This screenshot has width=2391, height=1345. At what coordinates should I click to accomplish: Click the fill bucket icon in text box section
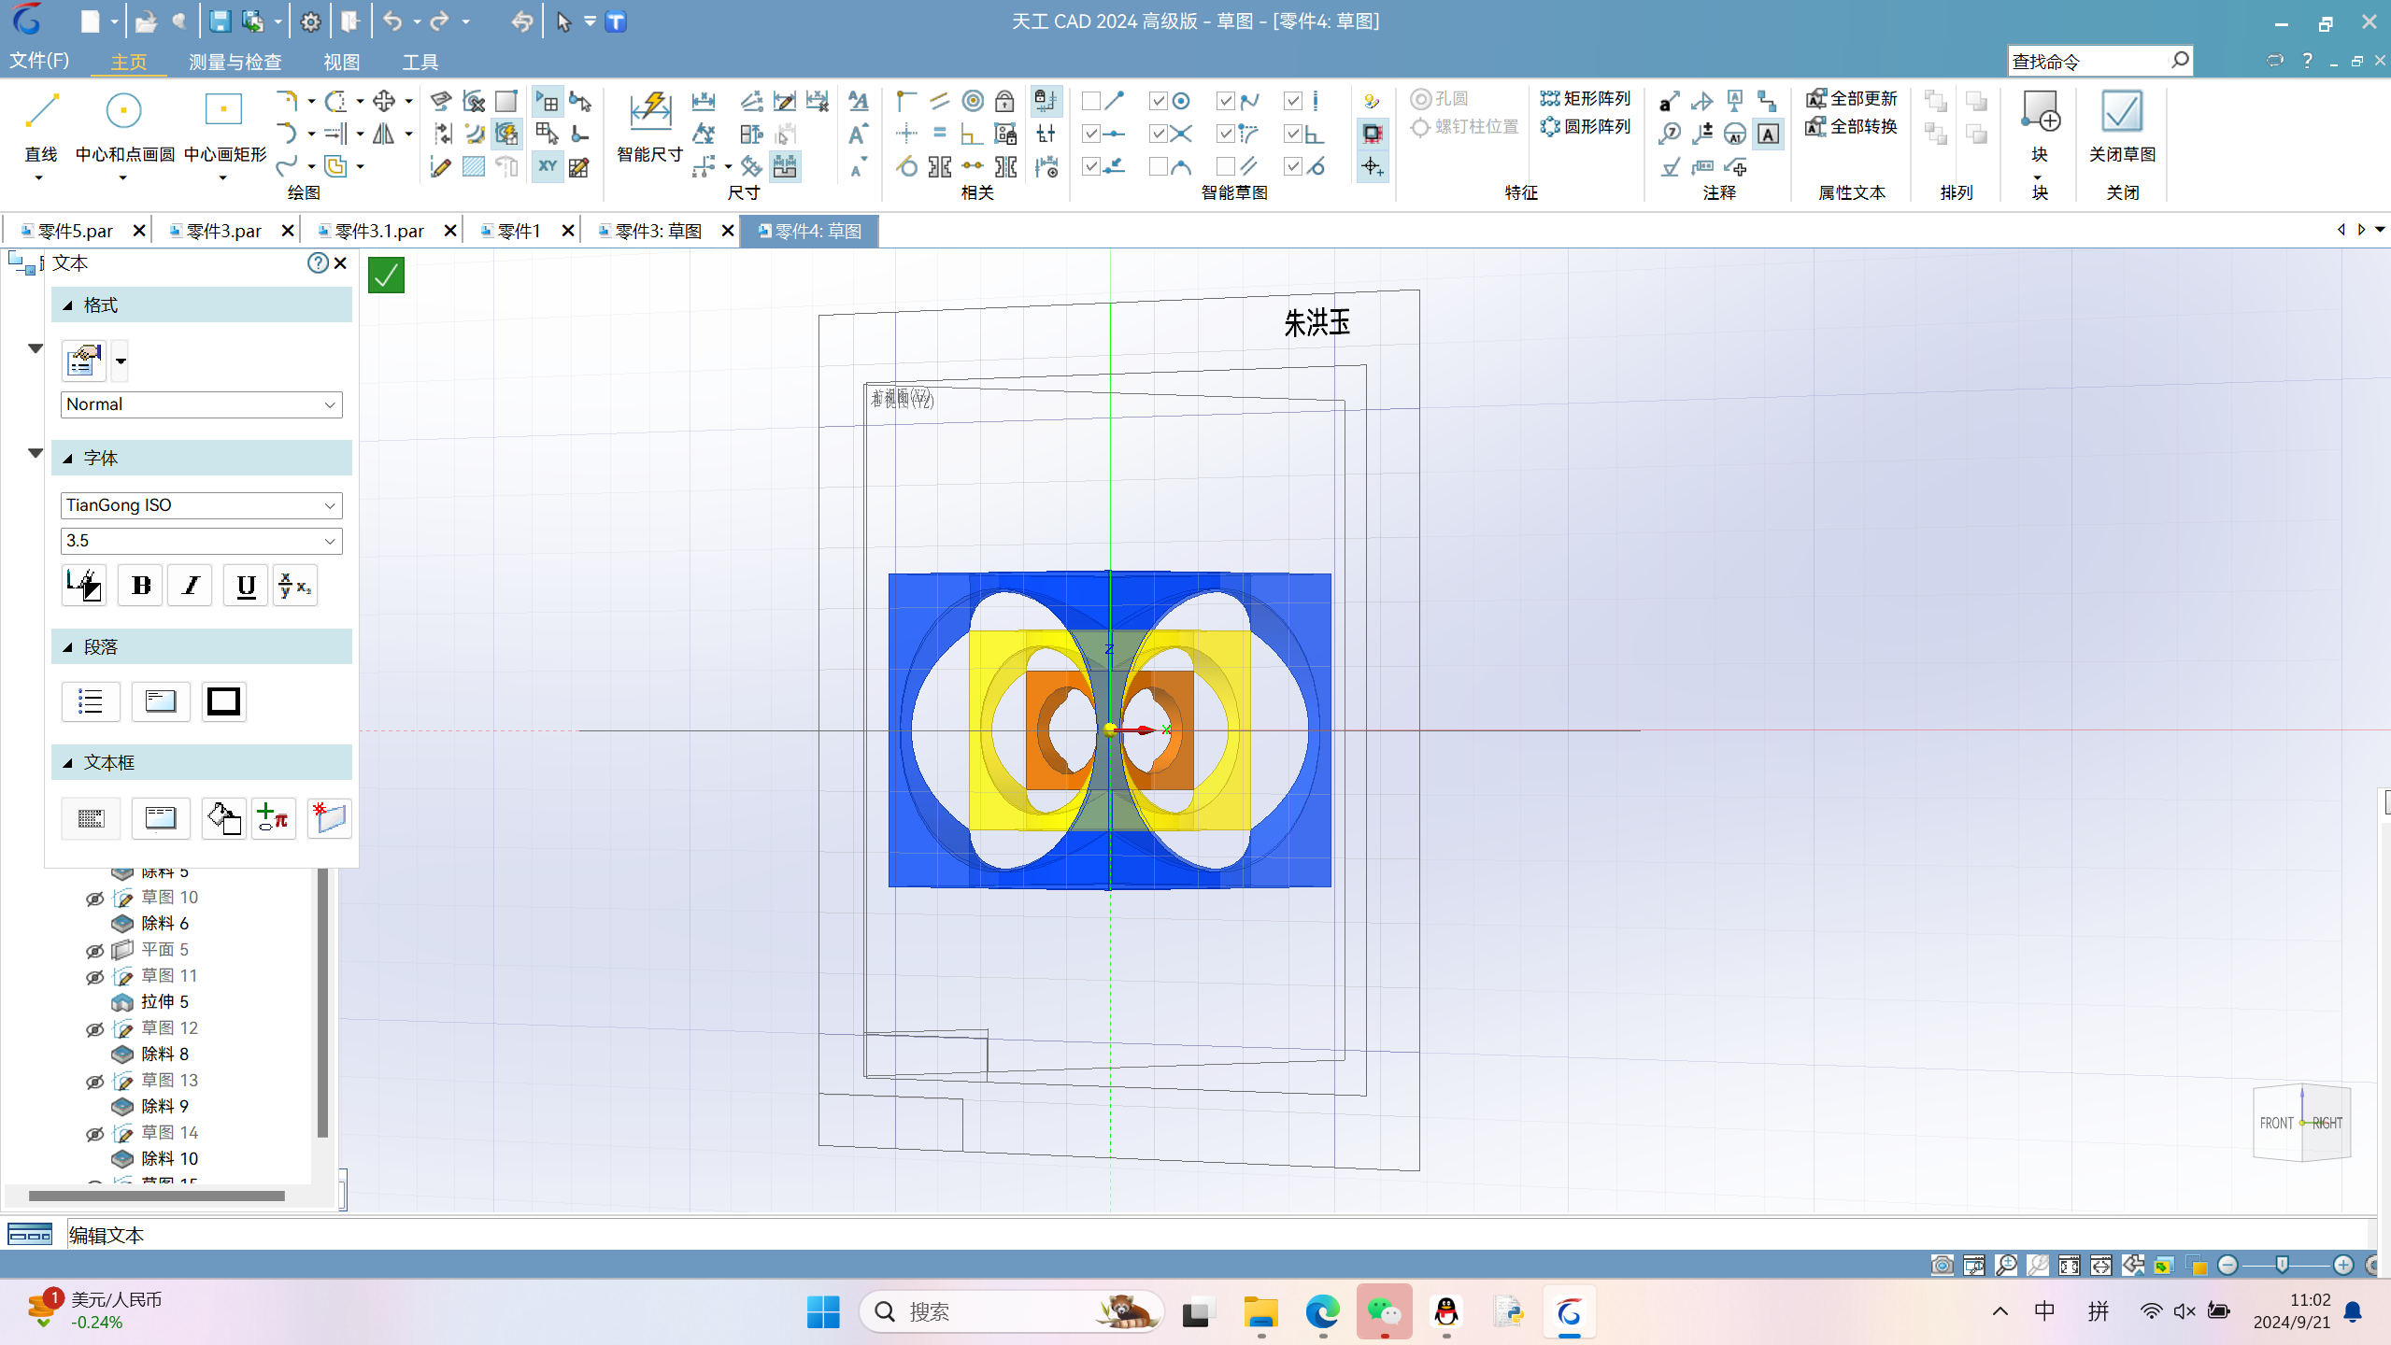(x=223, y=818)
